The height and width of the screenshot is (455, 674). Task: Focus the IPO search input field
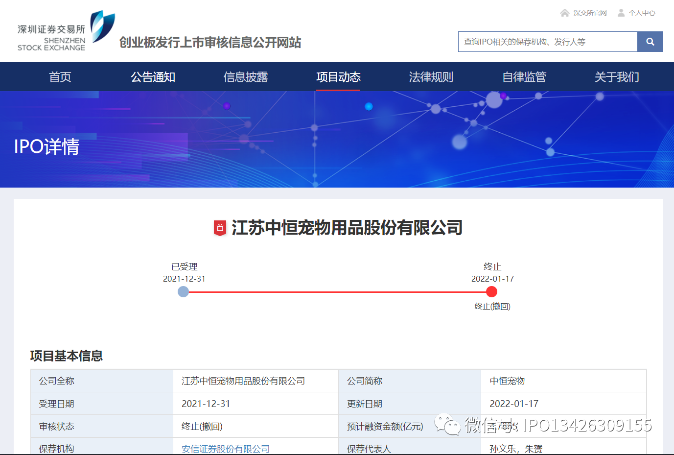click(x=548, y=42)
